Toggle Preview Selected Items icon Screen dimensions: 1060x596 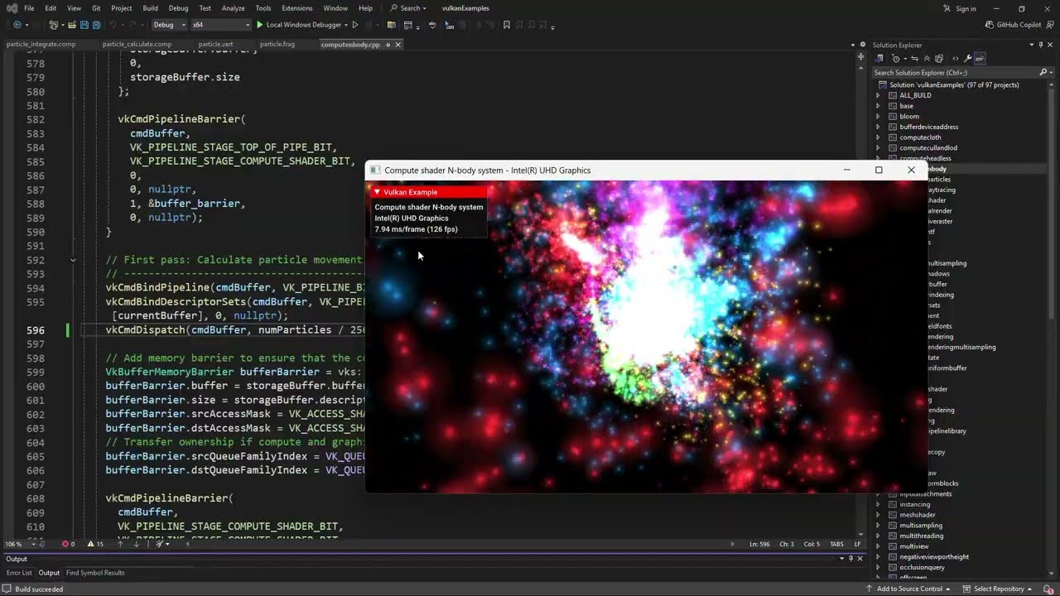(980, 59)
